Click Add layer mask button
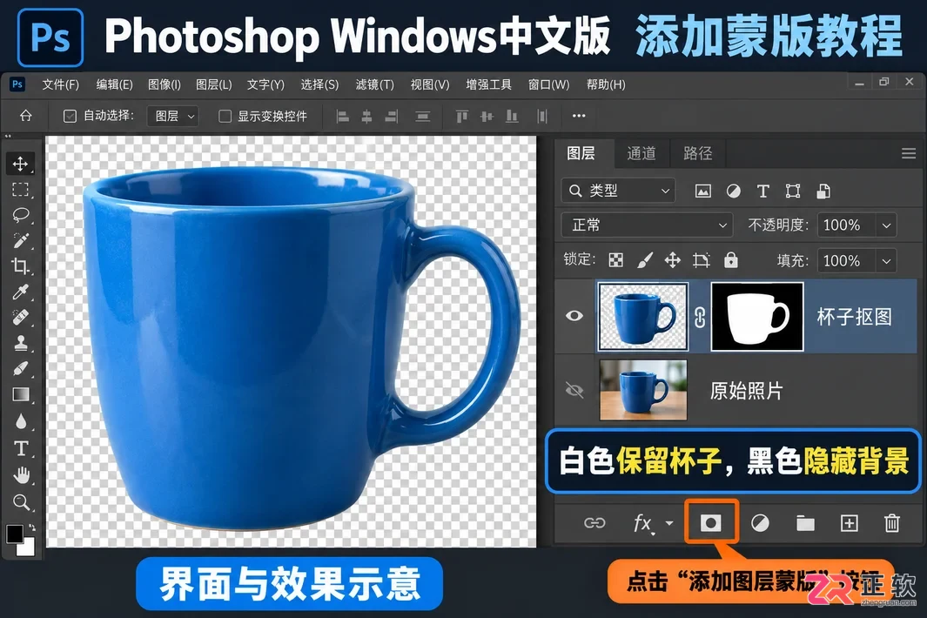The height and width of the screenshot is (618, 927). pos(710,523)
